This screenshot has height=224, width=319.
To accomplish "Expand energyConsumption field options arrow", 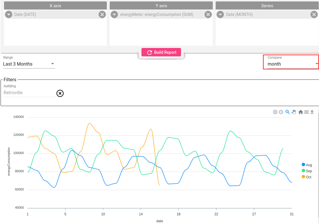I will click(x=115, y=14).
